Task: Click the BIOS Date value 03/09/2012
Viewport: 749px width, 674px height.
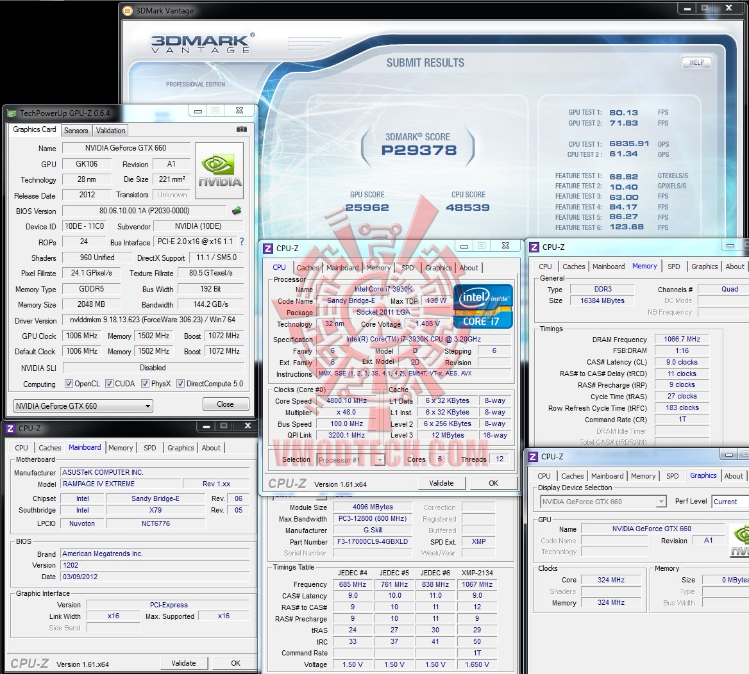Action: (x=155, y=577)
